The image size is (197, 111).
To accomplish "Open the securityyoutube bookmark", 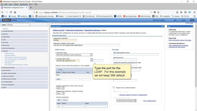I will point(130,16).
